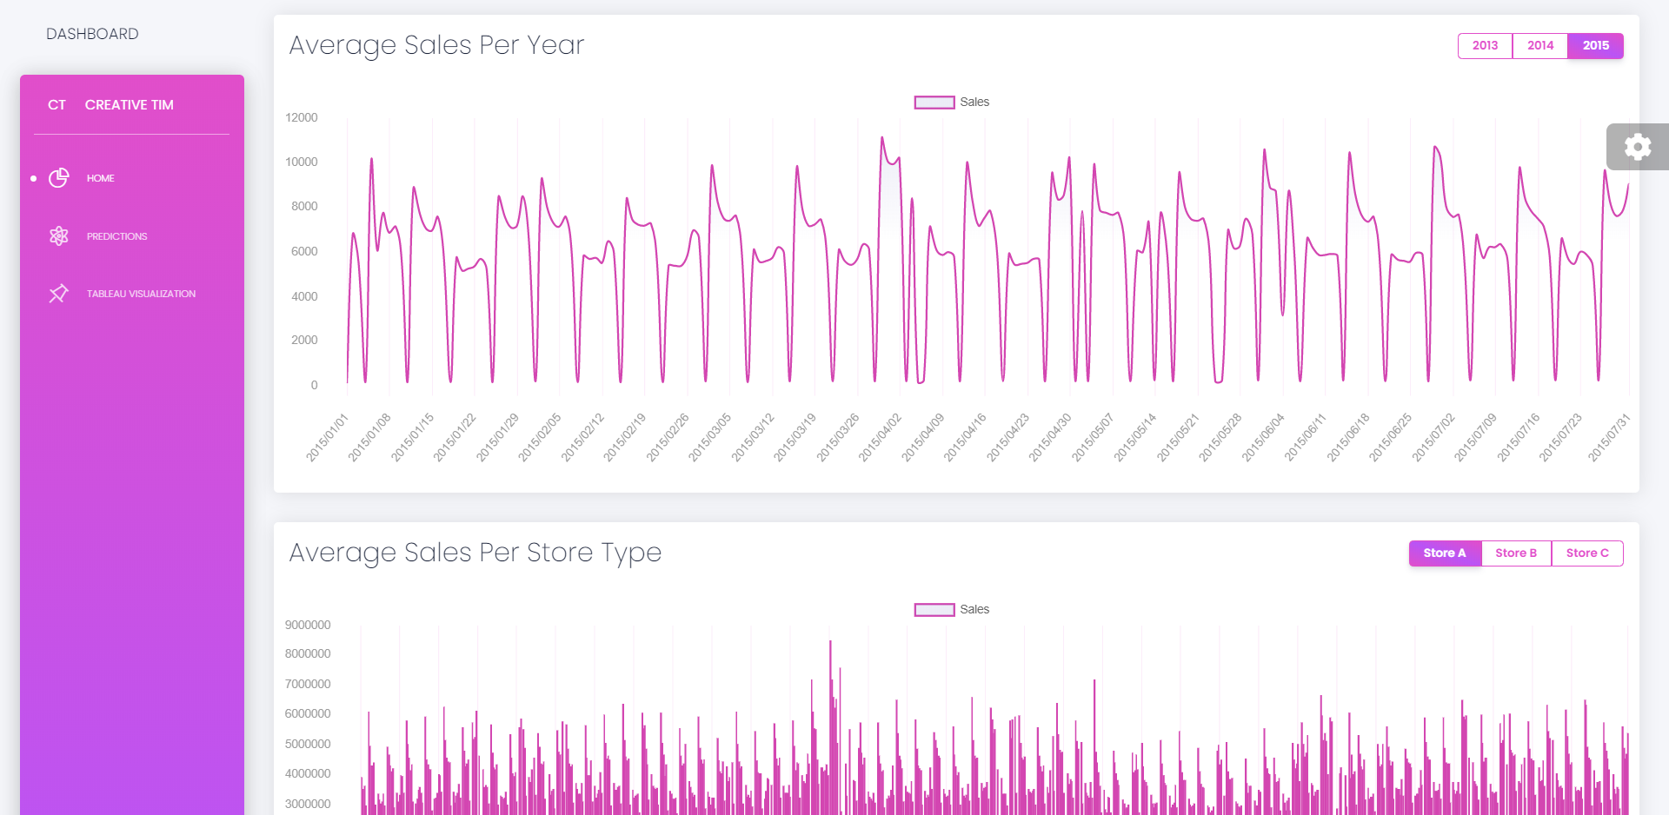Click the Average Sales Per Store Type heading

pyautogui.click(x=475, y=553)
